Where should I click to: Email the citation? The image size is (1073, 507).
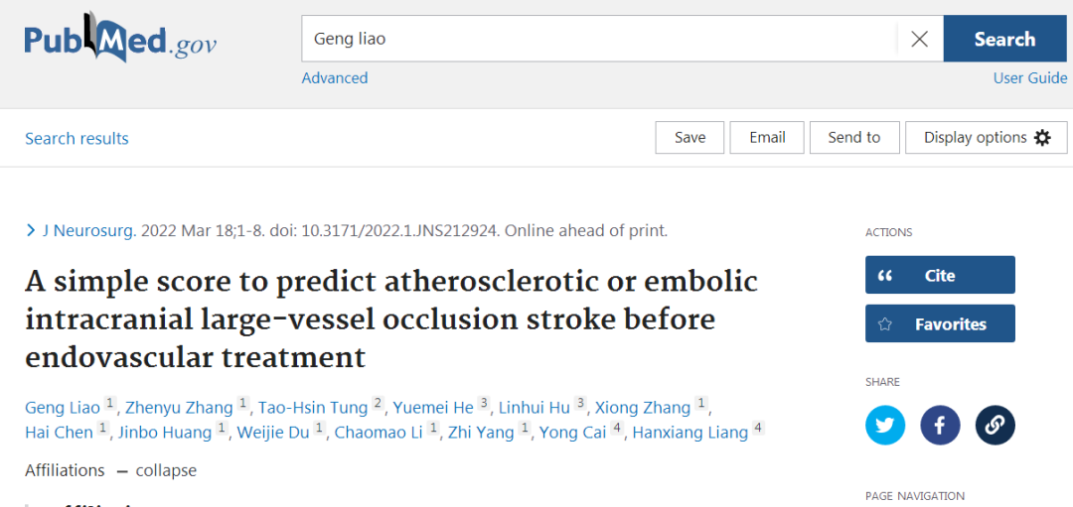coord(767,138)
